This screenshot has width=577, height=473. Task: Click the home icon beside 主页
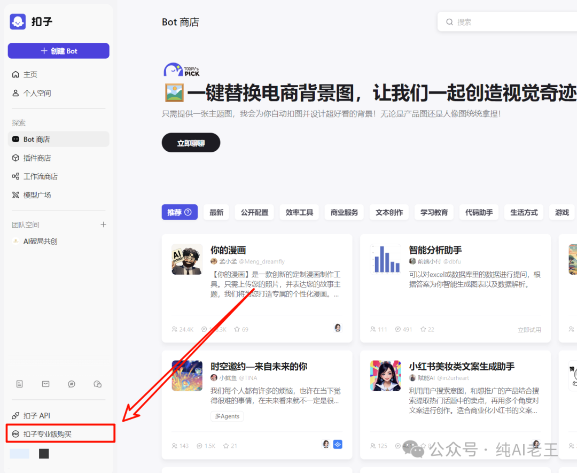[x=15, y=74]
